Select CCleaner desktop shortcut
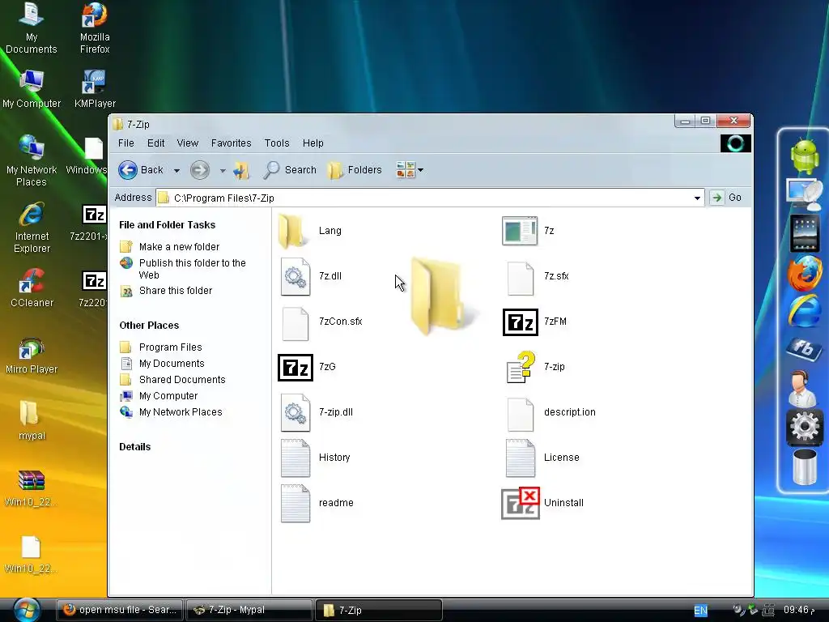Image resolution: width=829 pixels, height=622 pixels. coord(32,288)
